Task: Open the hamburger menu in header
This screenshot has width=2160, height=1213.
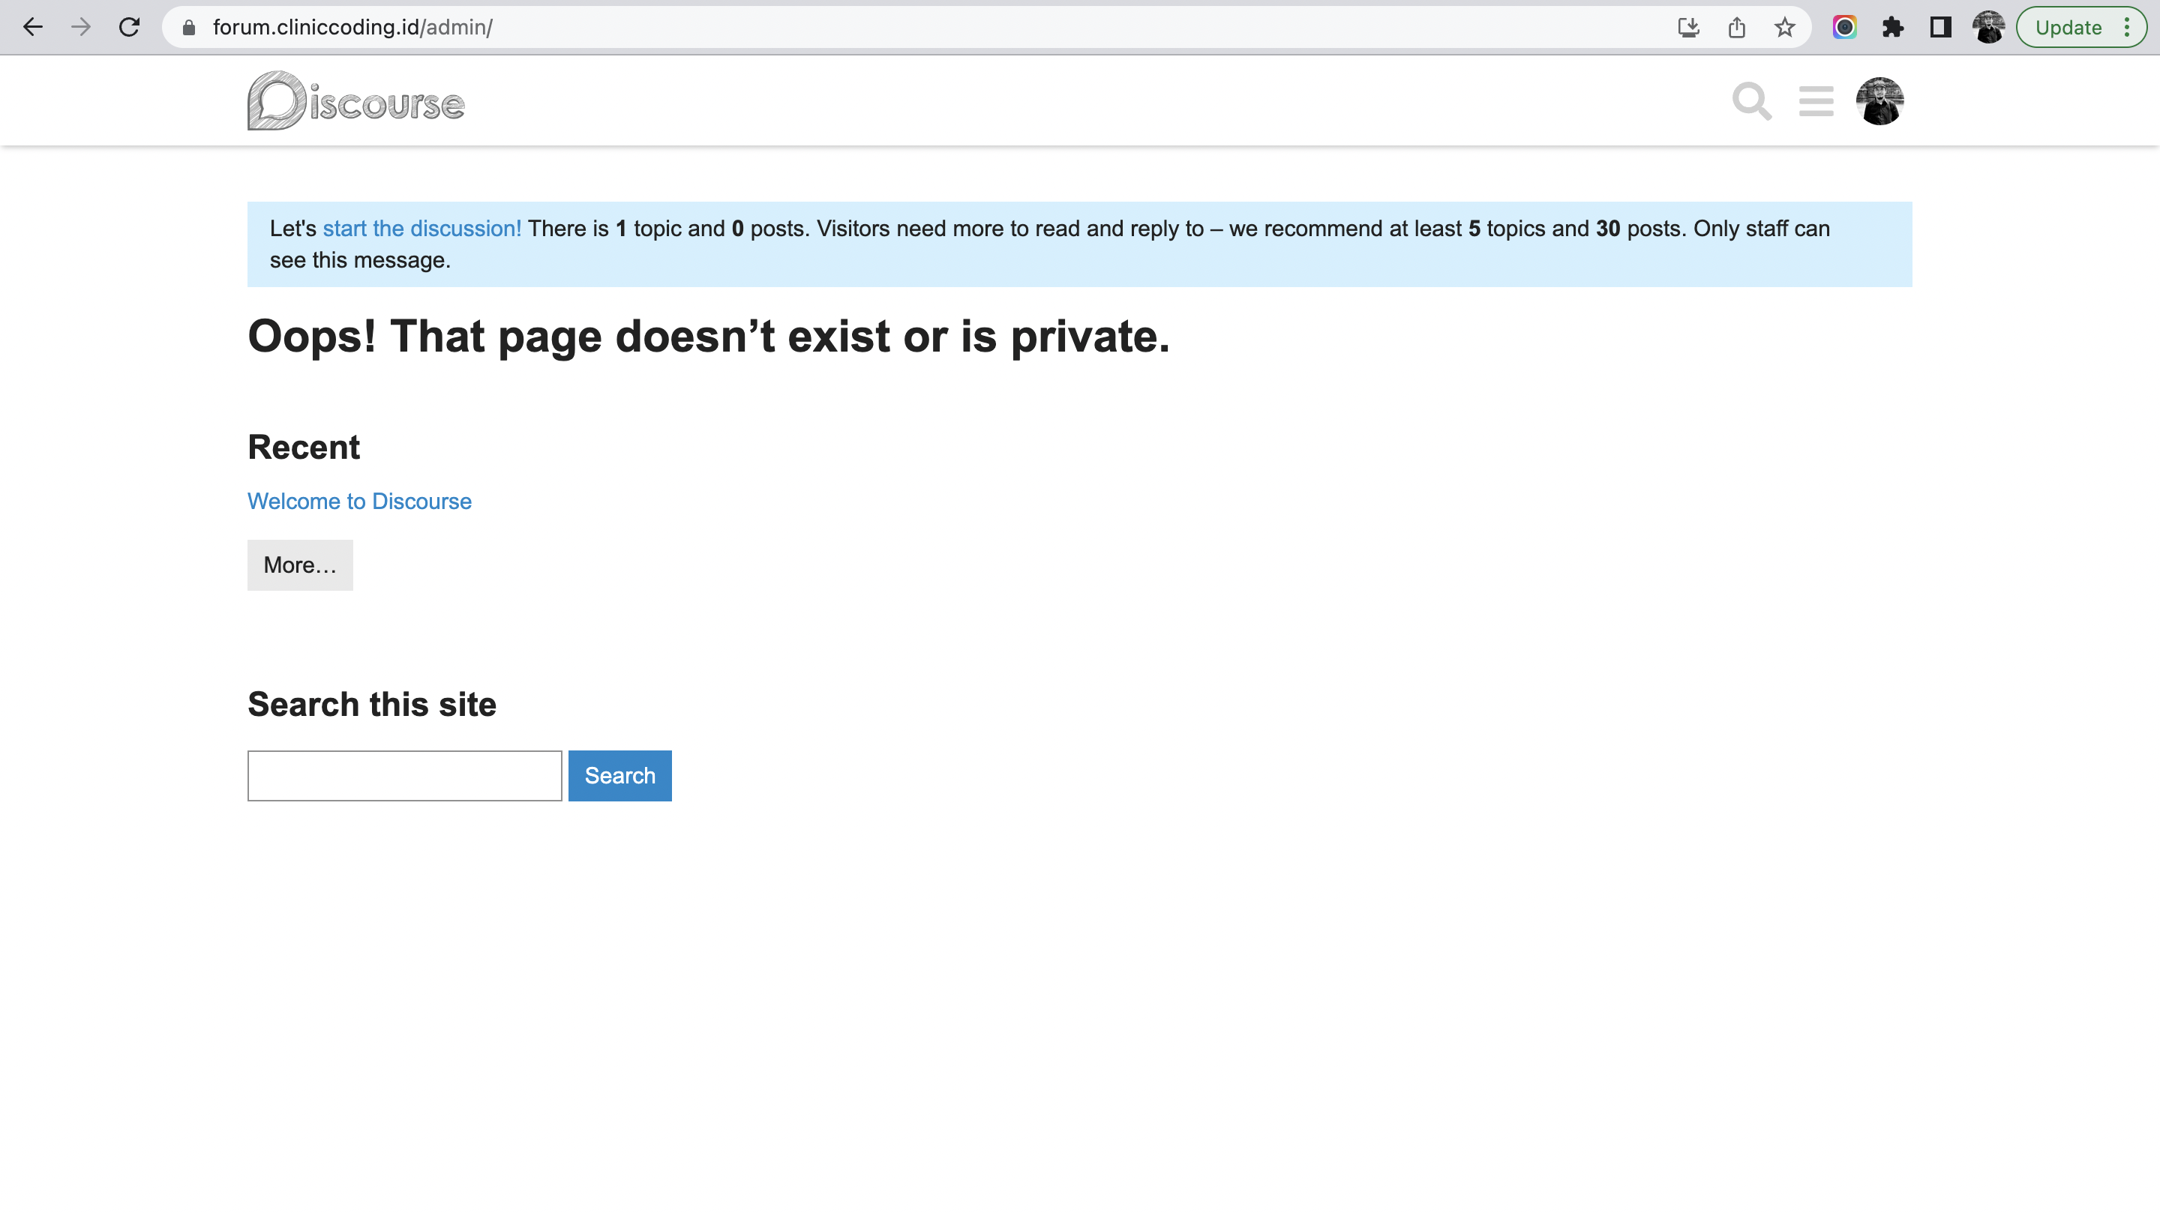Action: (1815, 101)
